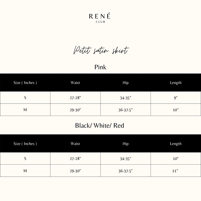Select the Black/ White/ Red heading

99,125
